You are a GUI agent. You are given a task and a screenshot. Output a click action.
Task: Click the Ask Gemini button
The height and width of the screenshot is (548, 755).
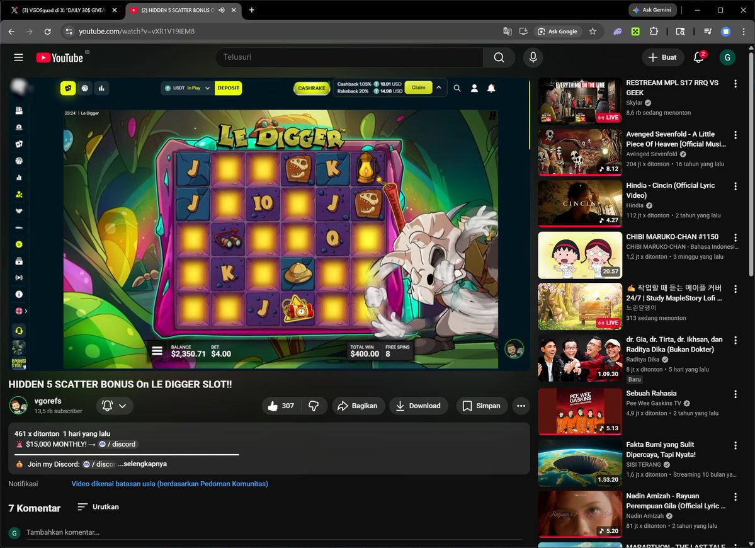tap(652, 9)
